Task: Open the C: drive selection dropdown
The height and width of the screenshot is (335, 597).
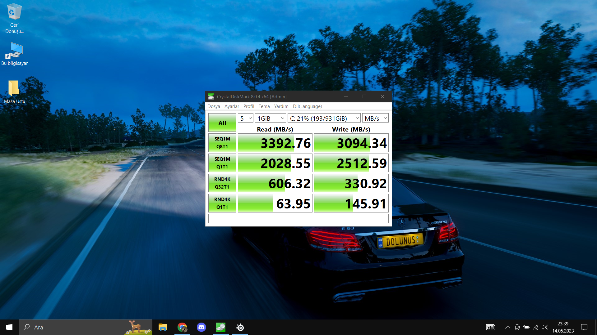Action: (x=324, y=118)
